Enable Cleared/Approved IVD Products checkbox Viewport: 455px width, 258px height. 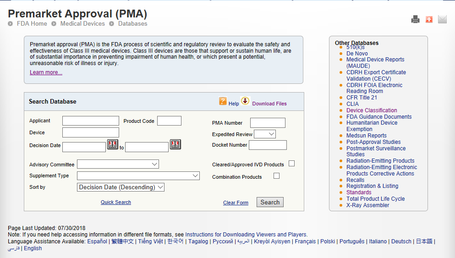[291, 164]
